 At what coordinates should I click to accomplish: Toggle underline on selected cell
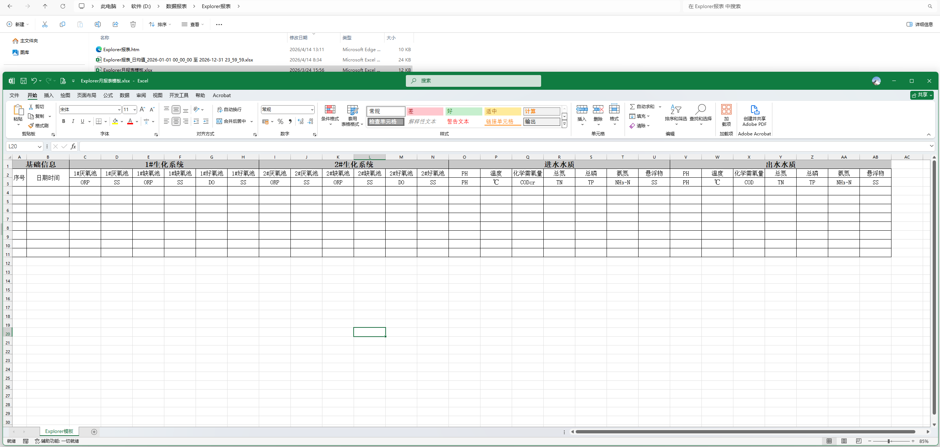pos(82,121)
